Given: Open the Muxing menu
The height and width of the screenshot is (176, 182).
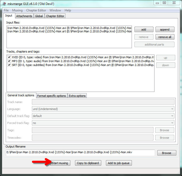Looking at the screenshot, I should point(17,10).
